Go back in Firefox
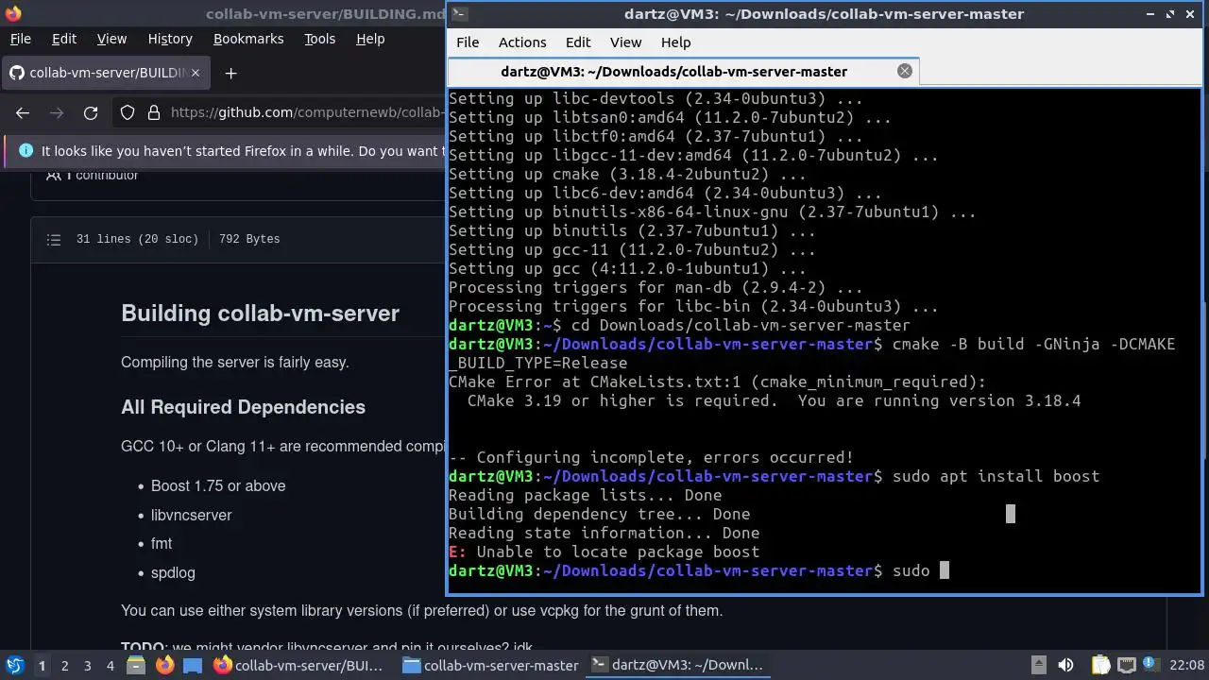This screenshot has height=680, width=1209. click(x=23, y=113)
